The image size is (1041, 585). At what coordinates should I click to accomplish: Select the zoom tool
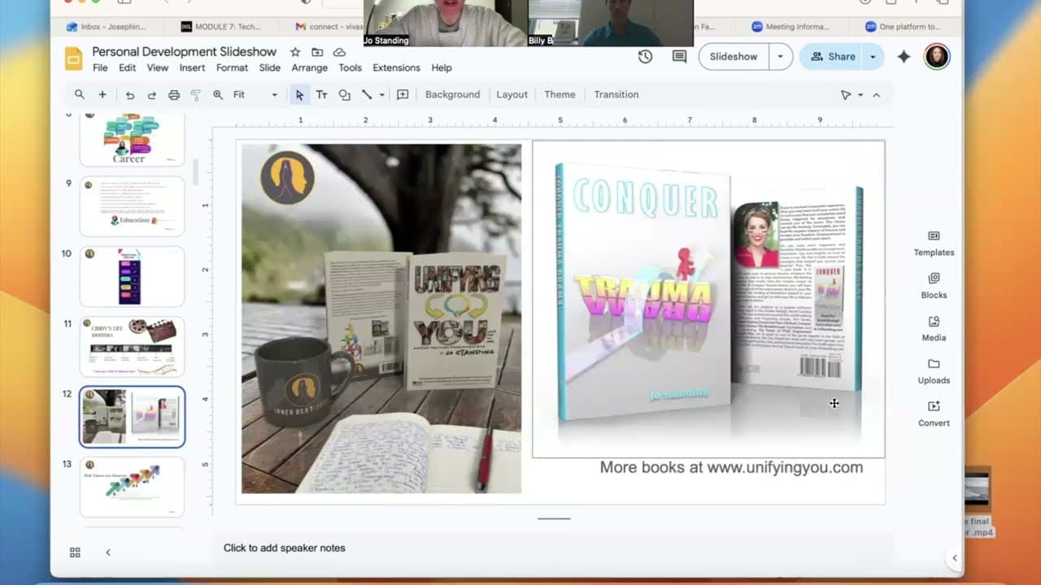[218, 95]
